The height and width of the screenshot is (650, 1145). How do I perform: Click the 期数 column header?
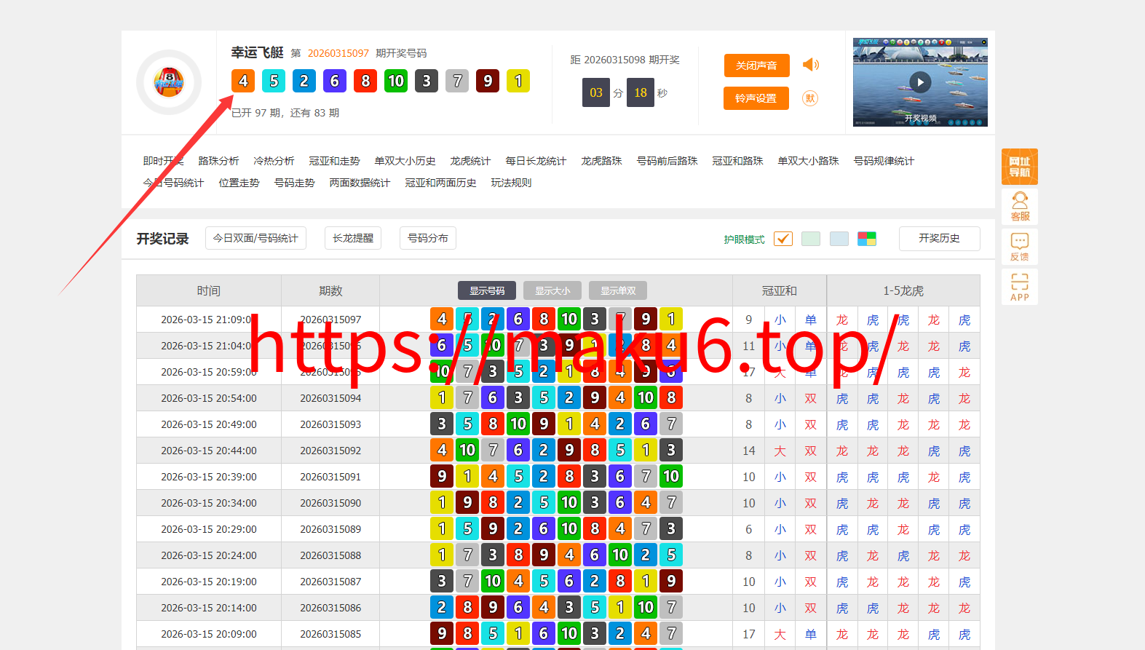pyautogui.click(x=330, y=290)
